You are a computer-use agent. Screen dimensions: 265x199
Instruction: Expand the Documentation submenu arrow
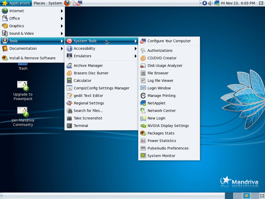pos(62,48)
